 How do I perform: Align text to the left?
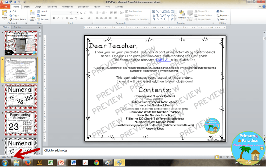97,18
